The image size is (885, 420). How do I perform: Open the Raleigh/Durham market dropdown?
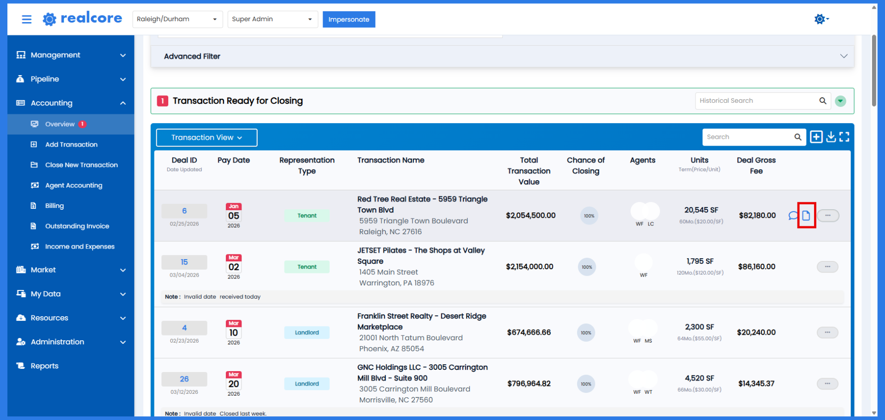tap(177, 19)
